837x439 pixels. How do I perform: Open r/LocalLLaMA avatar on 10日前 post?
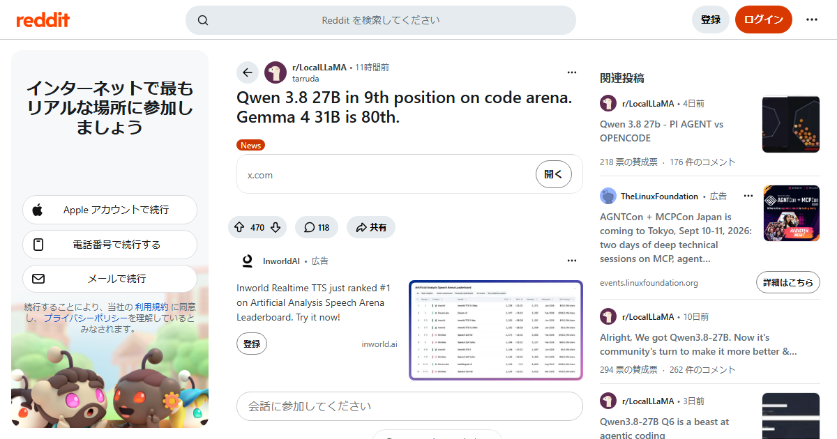pos(608,316)
